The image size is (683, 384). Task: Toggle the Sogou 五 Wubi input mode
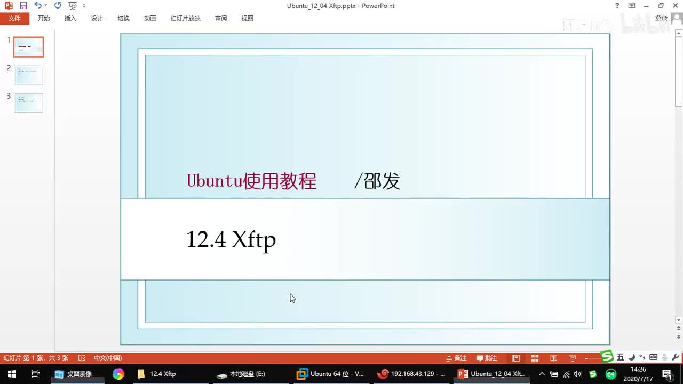tap(621, 357)
